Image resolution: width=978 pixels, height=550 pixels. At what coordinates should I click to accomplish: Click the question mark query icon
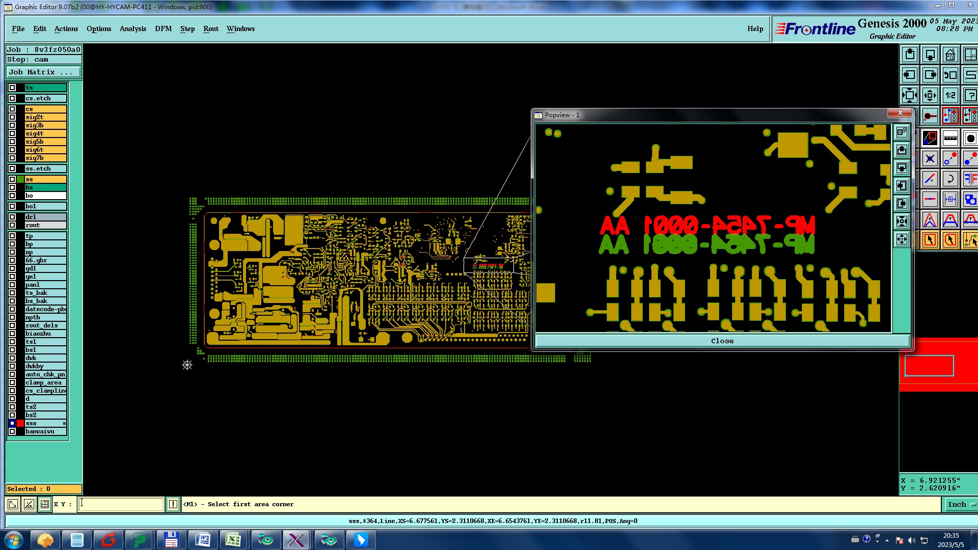click(x=970, y=95)
